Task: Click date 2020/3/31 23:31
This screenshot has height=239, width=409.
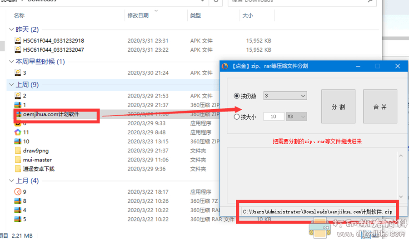Action: point(148,41)
